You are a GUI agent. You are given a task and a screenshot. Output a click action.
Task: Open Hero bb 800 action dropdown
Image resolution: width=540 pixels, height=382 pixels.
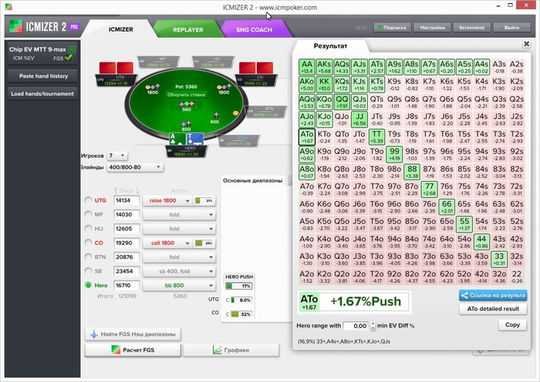tap(179, 286)
